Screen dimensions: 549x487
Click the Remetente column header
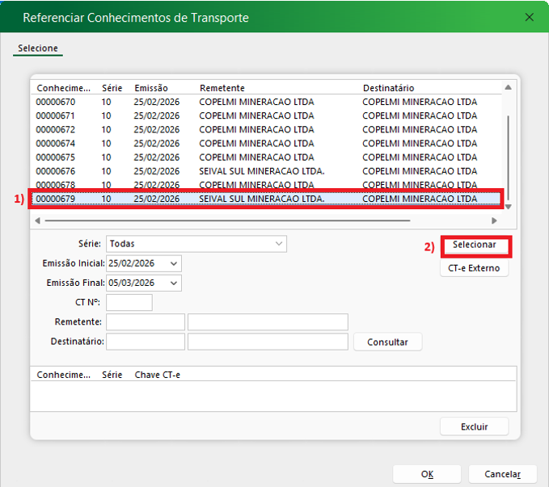tap(222, 87)
